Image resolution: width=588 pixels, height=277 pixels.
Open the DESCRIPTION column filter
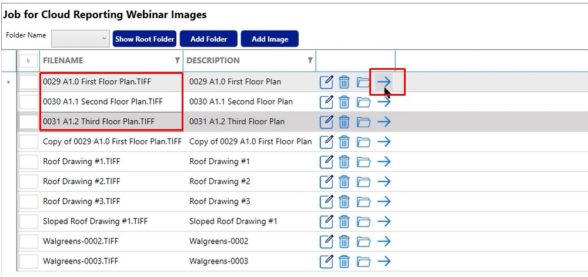[310, 60]
